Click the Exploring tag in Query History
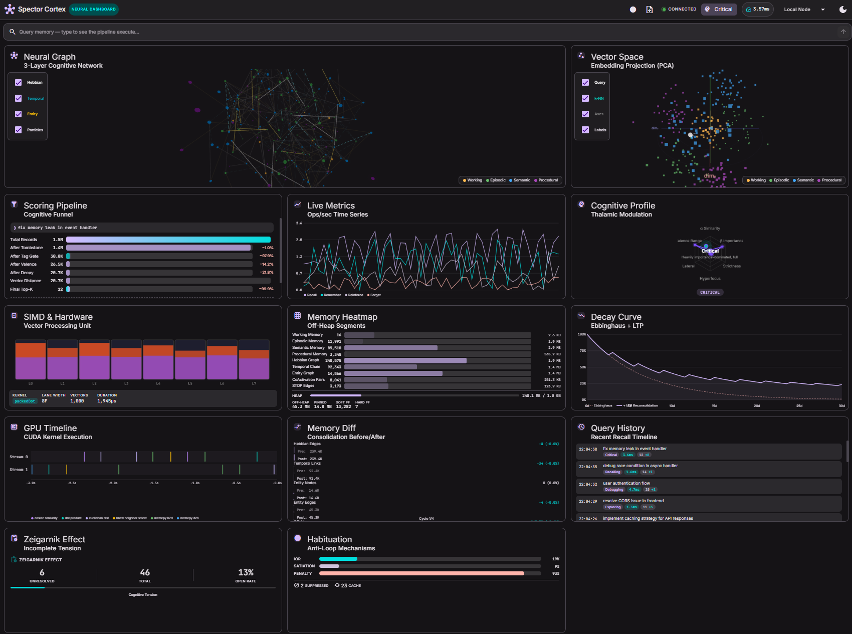Screen dimensions: 852x634 tap(613, 507)
